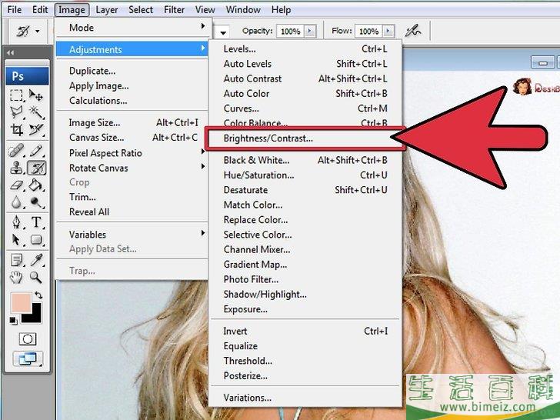Screen dimensions: 560x420
Task: Select the Dodge tool
Action: click(35, 202)
